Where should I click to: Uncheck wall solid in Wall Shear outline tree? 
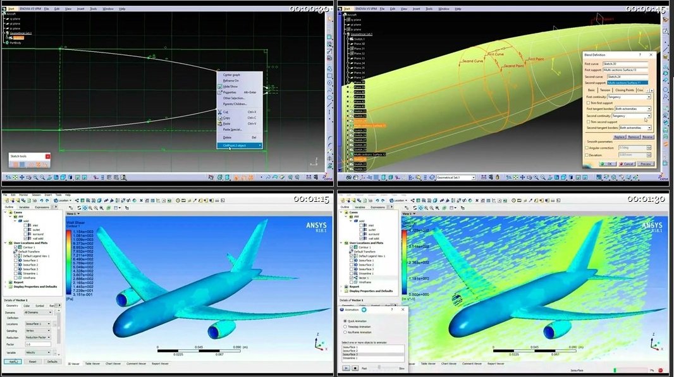26,238
